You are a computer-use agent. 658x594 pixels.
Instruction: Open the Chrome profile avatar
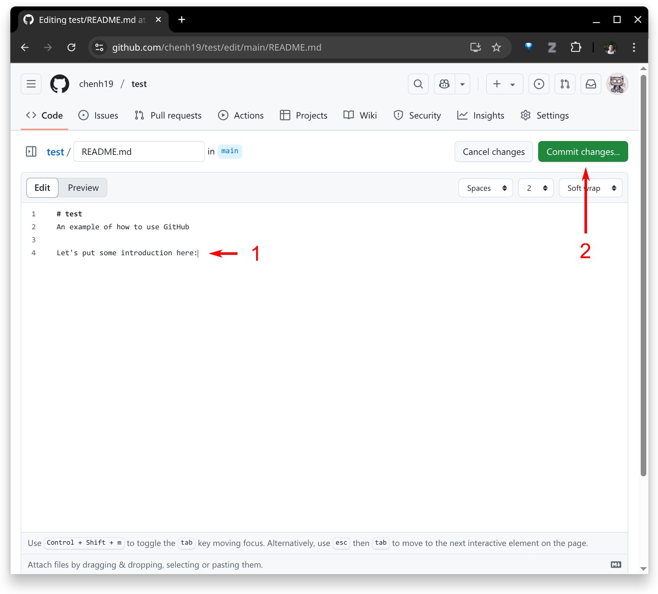(611, 47)
